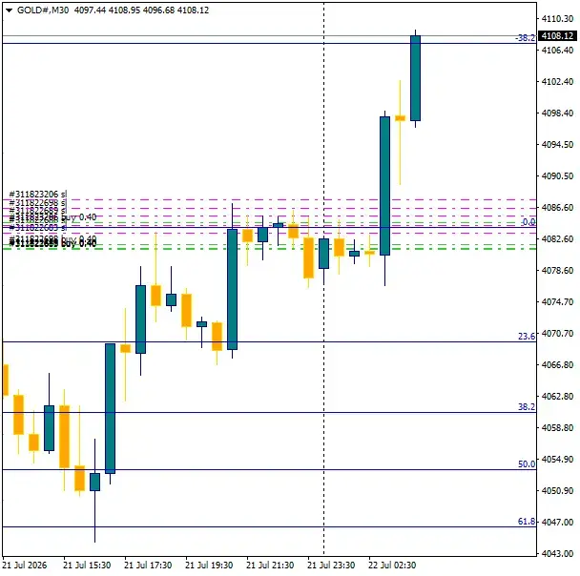This screenshot has height=576, width=580.
Task: Click the 21 Jul 19:30 time label
Action: pyautogui.click(x=209, y=566)
